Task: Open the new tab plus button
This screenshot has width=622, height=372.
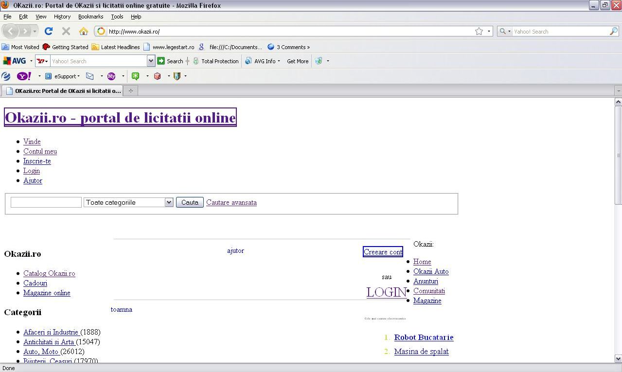Action: click(130, 91)
